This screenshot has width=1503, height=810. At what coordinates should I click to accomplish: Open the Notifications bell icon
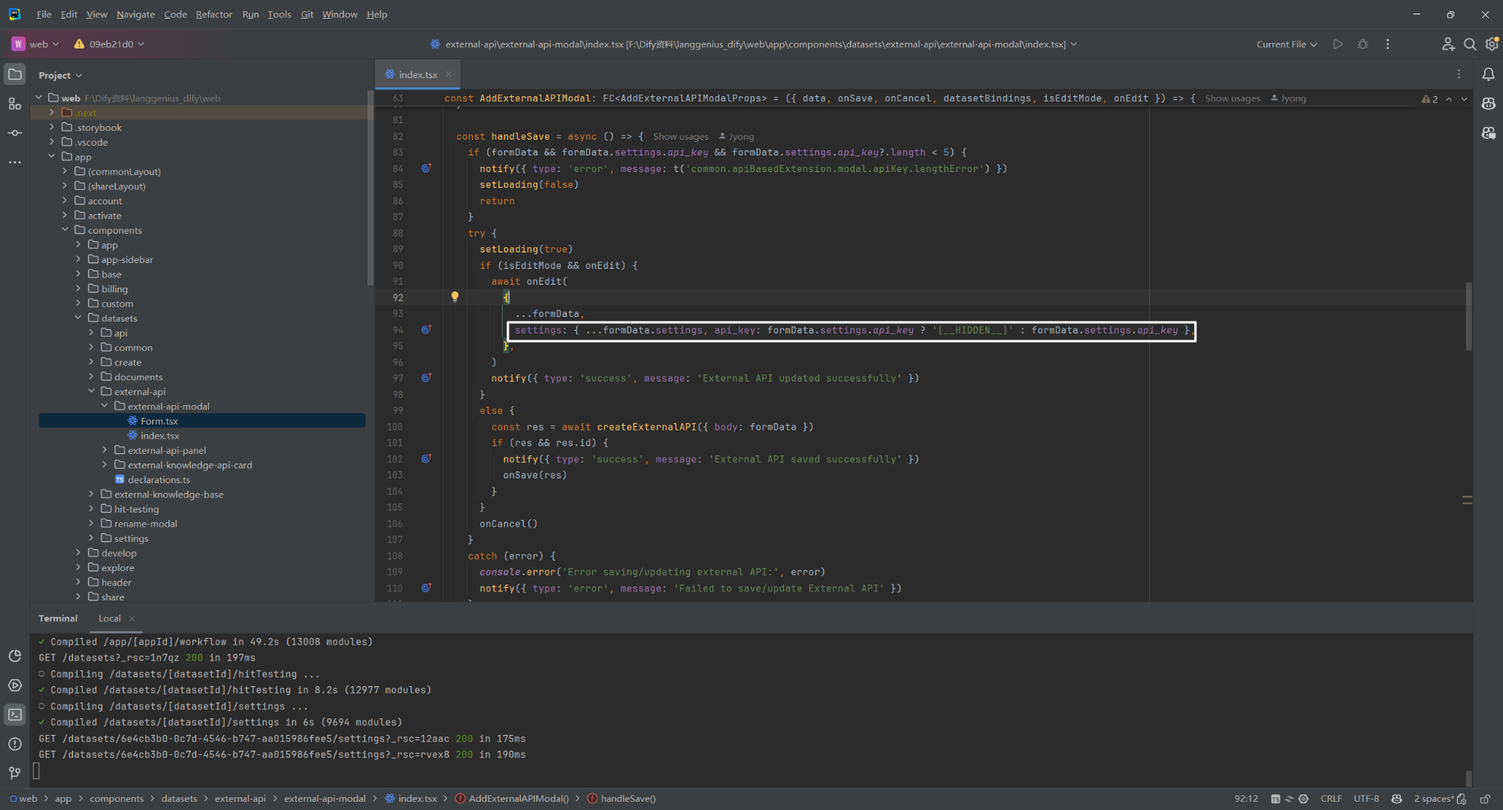click(x=1489, y=74)
